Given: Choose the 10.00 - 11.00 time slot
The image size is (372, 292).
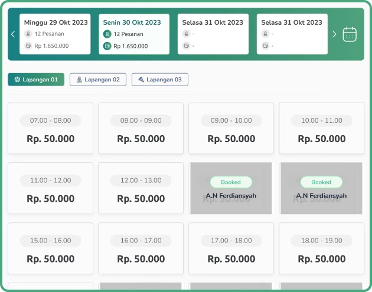Looking at the screenshot, I should pos(322,128).
